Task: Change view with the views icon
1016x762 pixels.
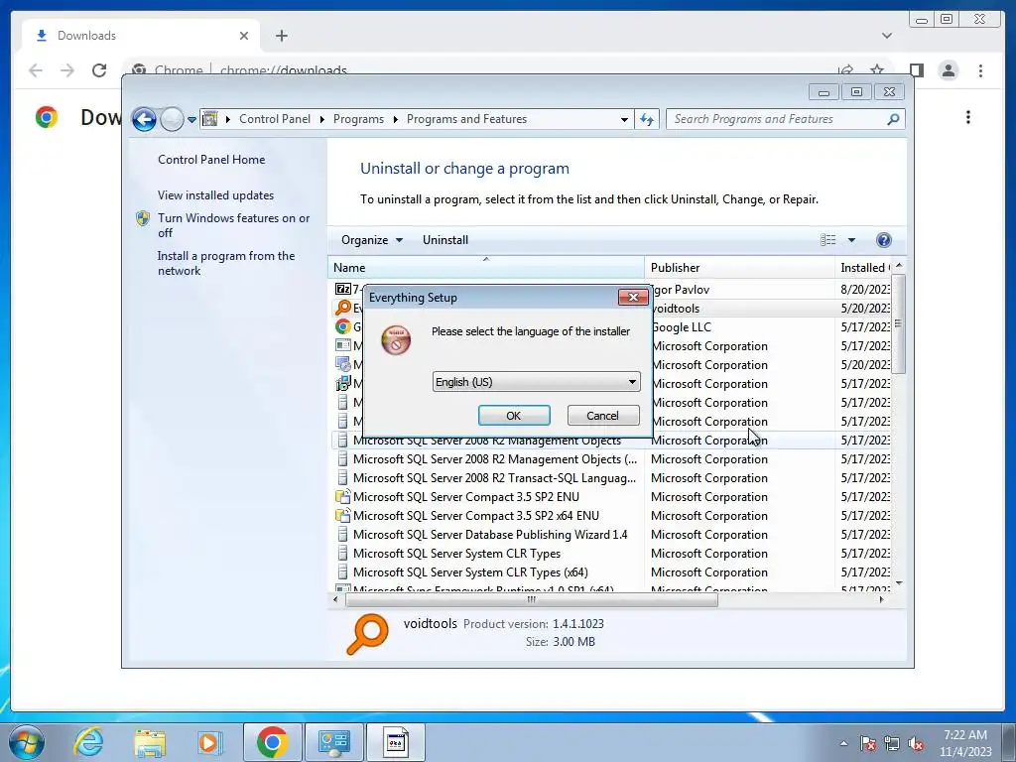Action: coord(828,240)
